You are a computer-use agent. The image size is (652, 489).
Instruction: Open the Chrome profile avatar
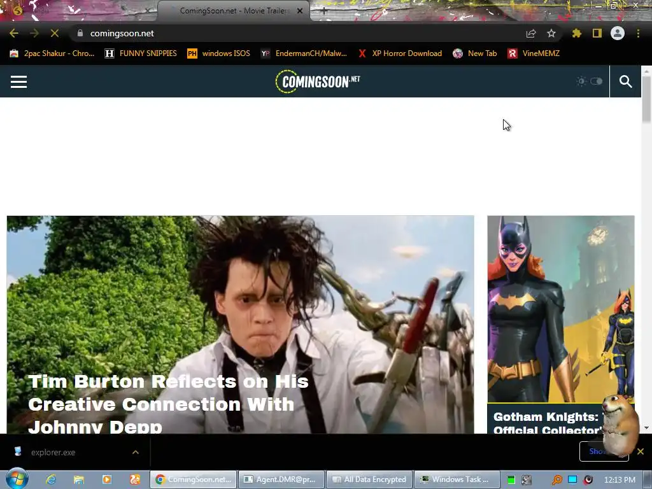tap(618, 33)
